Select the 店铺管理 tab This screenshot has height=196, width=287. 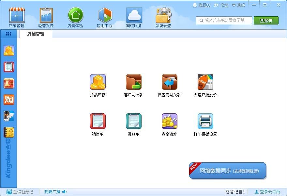(36, 34)
